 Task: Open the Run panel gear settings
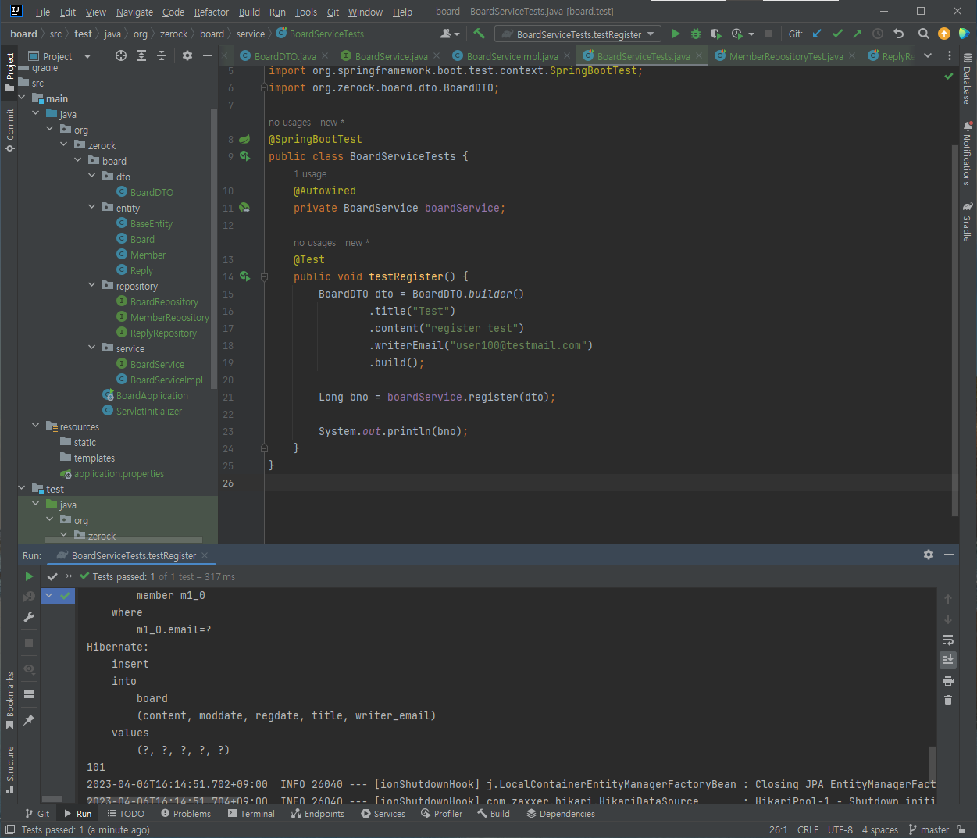(929, 555)
